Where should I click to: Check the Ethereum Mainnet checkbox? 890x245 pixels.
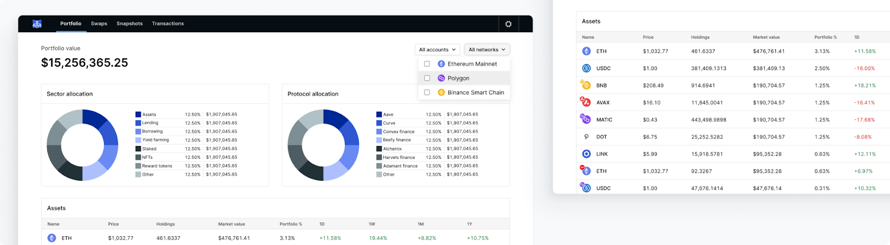click(427, 64)
